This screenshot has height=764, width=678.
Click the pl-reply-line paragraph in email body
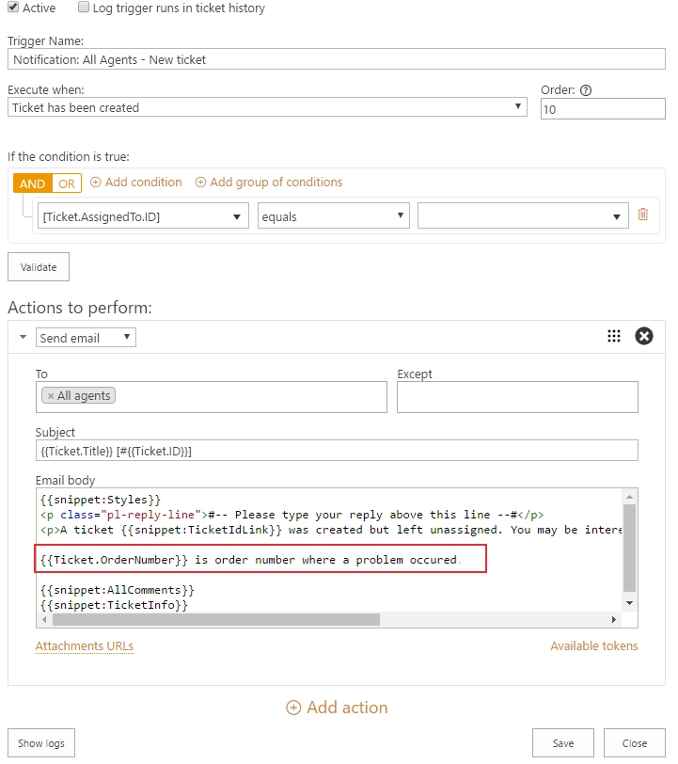(292, 515)
